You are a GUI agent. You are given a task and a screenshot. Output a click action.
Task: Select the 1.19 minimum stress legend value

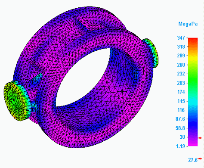pos(180,146)
